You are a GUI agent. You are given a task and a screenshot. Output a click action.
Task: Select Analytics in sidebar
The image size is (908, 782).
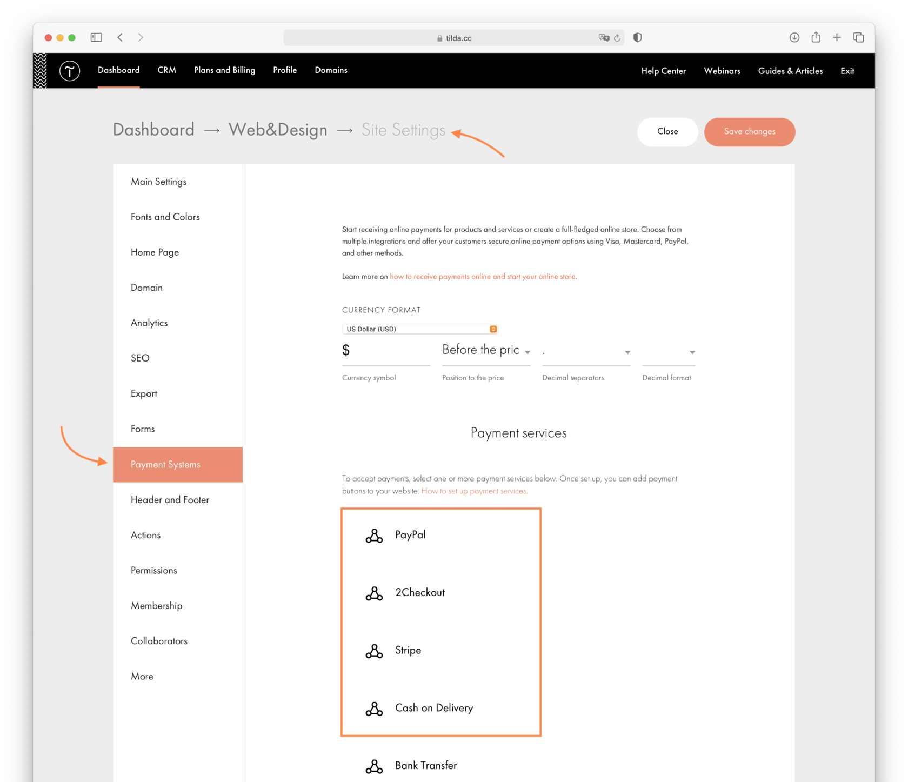point(178,323)
